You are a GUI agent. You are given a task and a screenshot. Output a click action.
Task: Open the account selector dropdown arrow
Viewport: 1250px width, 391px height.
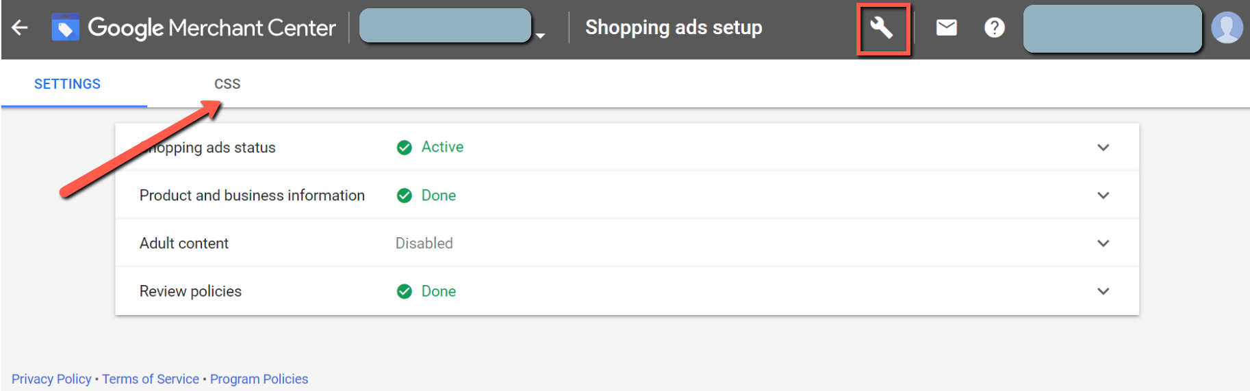[540, 35]
